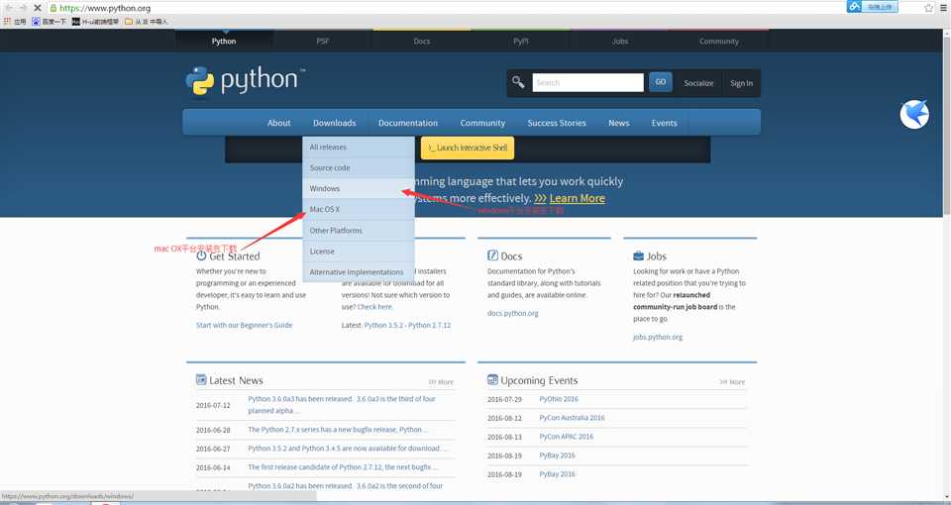Stop loading with the X button
The width and height of the screenshot is (951, 505).
[x=37, y=8]
